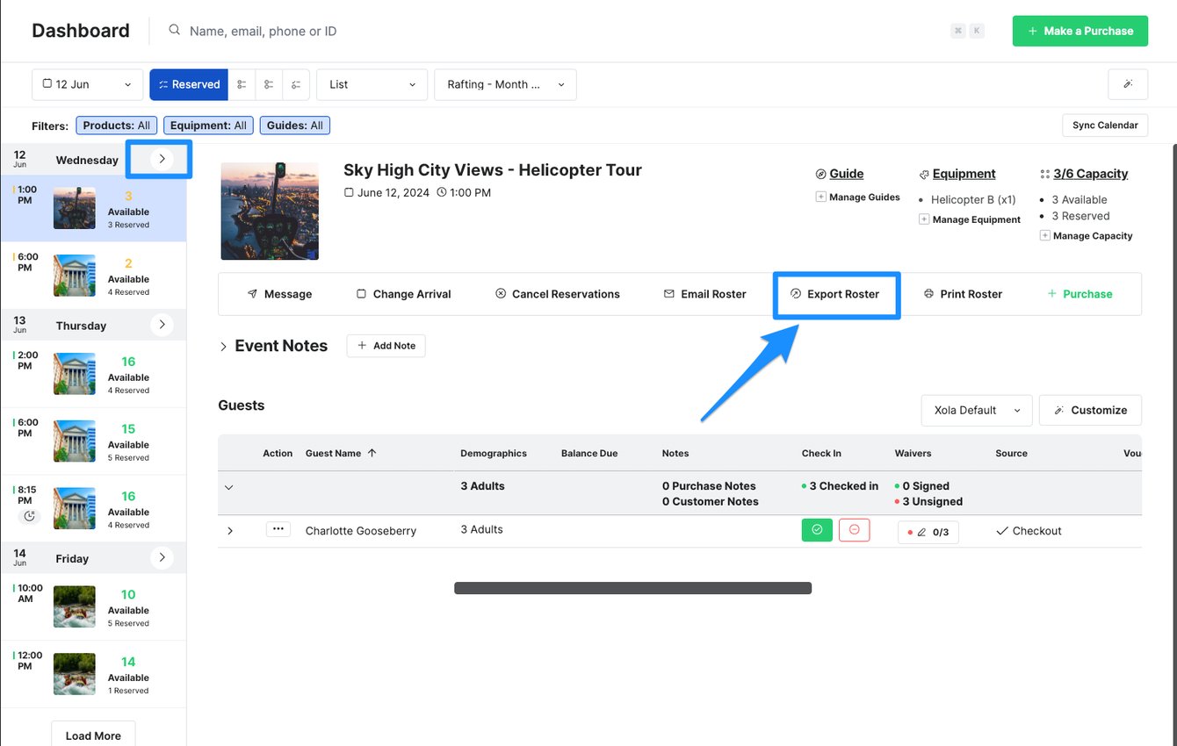
Task: Click the Change Arrival icon
Action: pyautogui.click(x=362, y=294)
